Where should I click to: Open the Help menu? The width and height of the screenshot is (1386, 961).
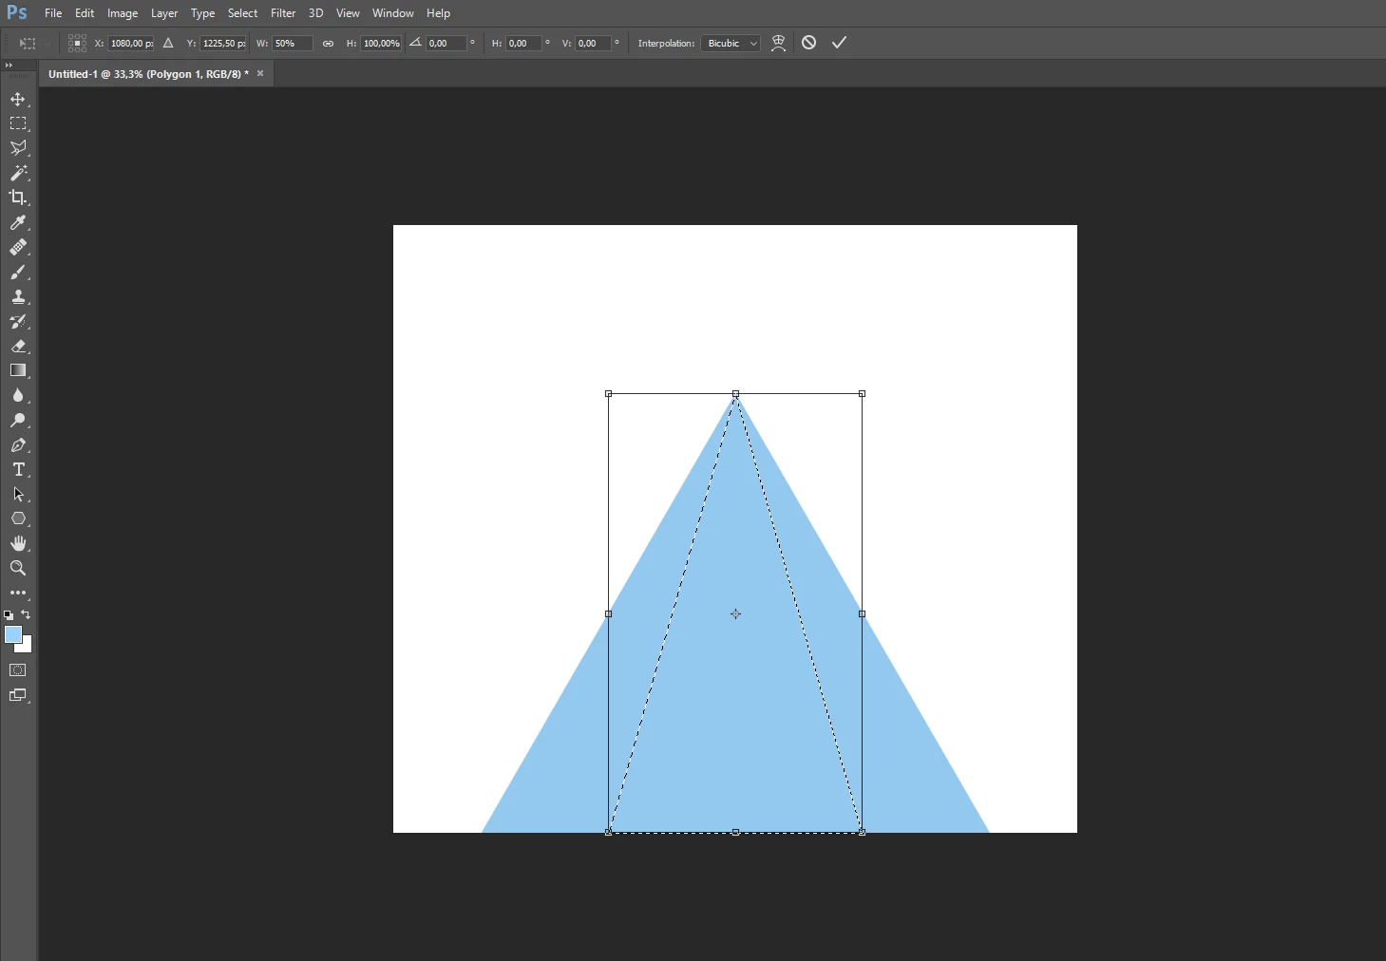click(438, 13)
